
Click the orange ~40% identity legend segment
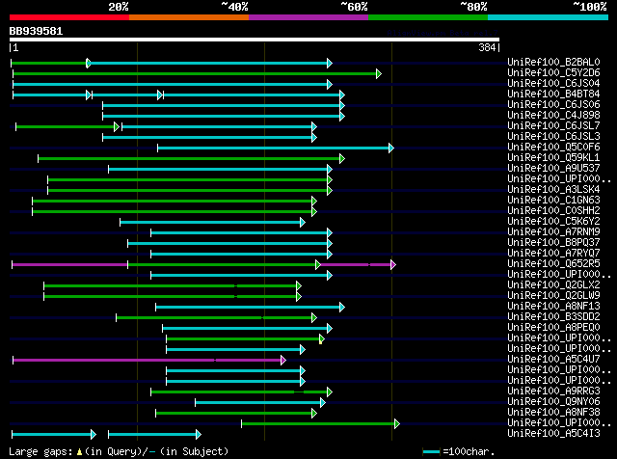189,17
